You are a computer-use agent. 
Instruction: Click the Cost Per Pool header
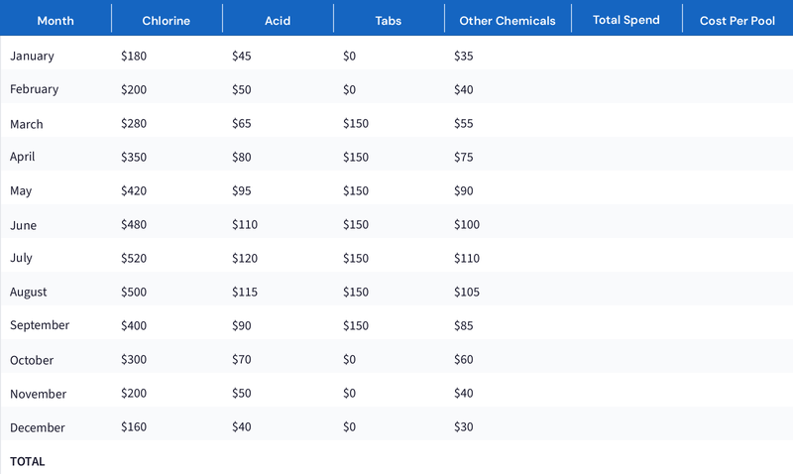737,20
